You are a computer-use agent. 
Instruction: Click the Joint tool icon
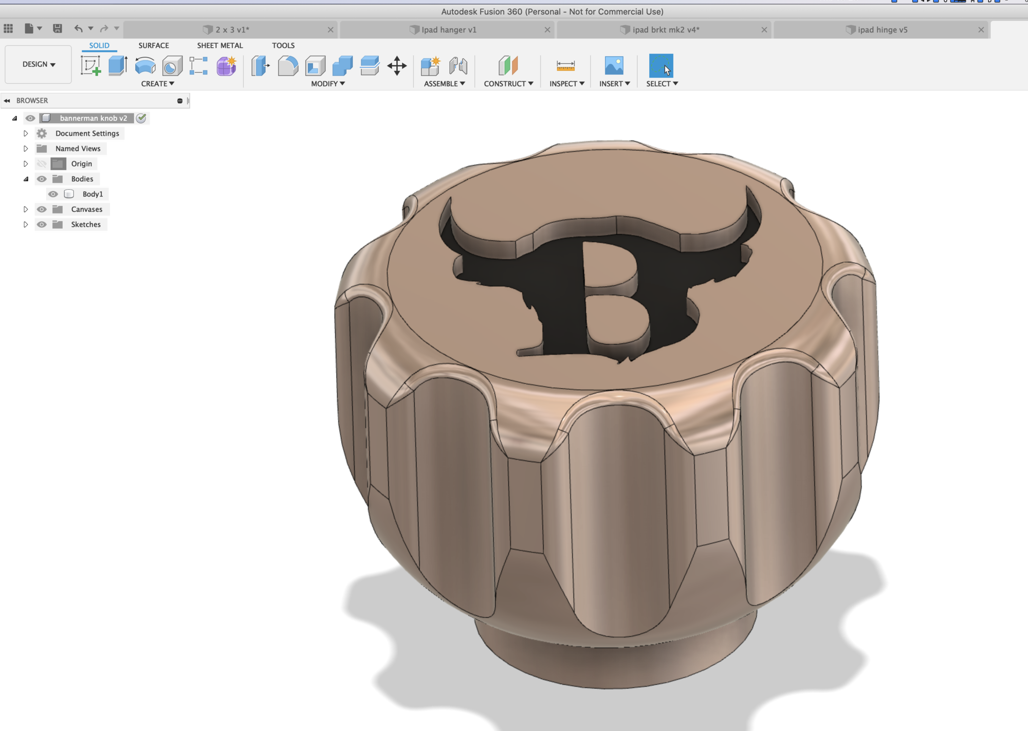(x=458, y=66)
